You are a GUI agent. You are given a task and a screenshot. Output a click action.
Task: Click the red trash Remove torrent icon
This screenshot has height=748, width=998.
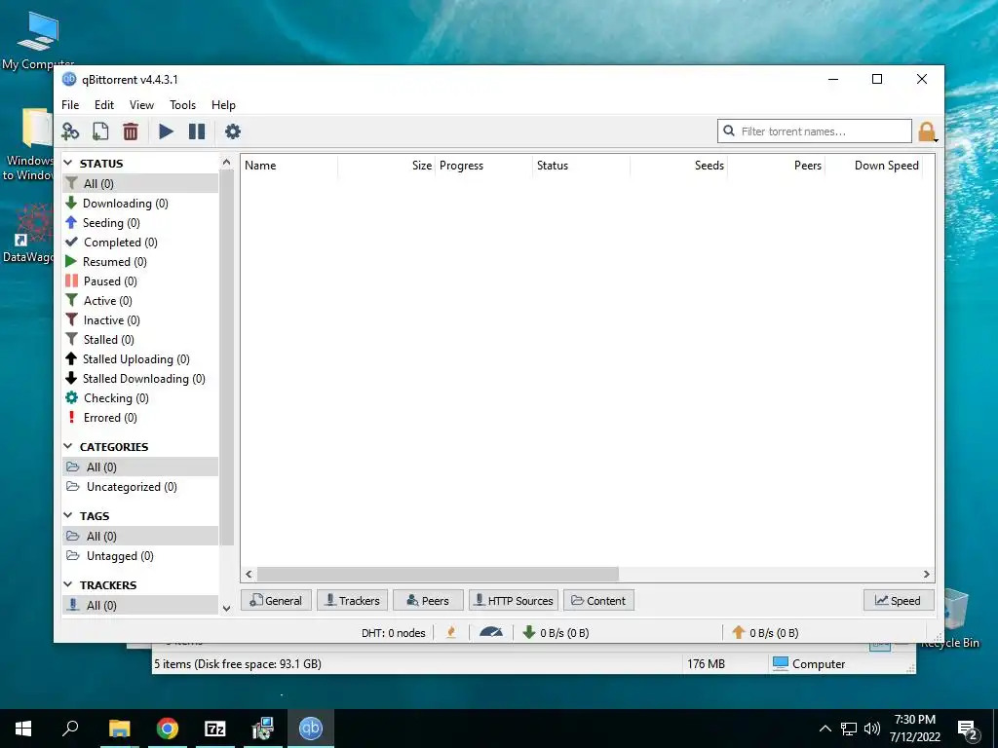[131, 131]
